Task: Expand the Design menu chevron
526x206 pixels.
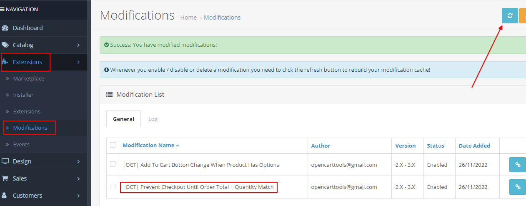Action: point(78,161)
